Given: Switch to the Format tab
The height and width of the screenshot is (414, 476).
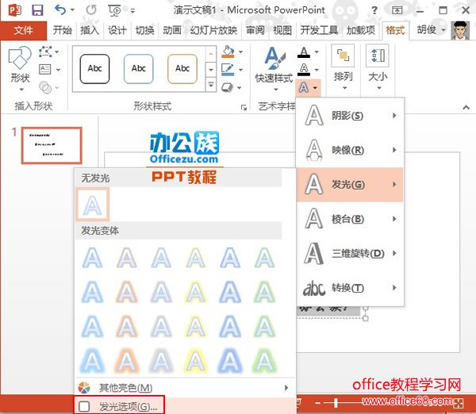Looking at the screenshot, I should [x=395, y=30].
